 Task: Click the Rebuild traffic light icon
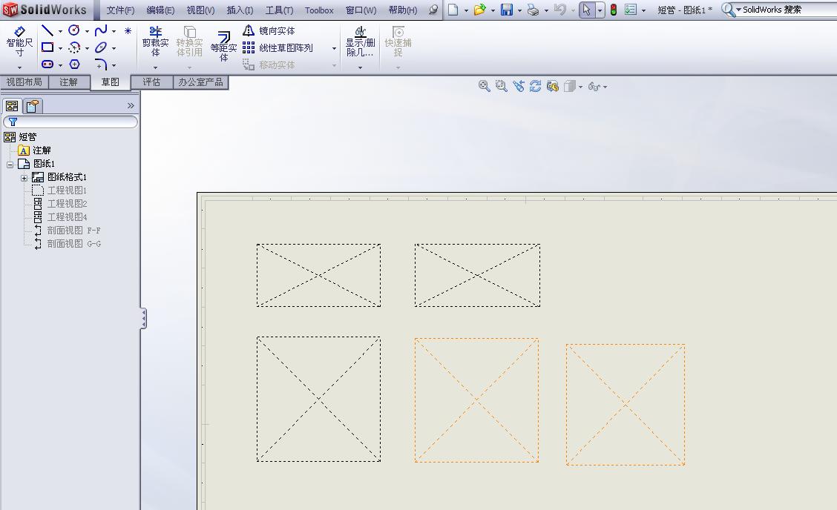(x=614, y=10)
